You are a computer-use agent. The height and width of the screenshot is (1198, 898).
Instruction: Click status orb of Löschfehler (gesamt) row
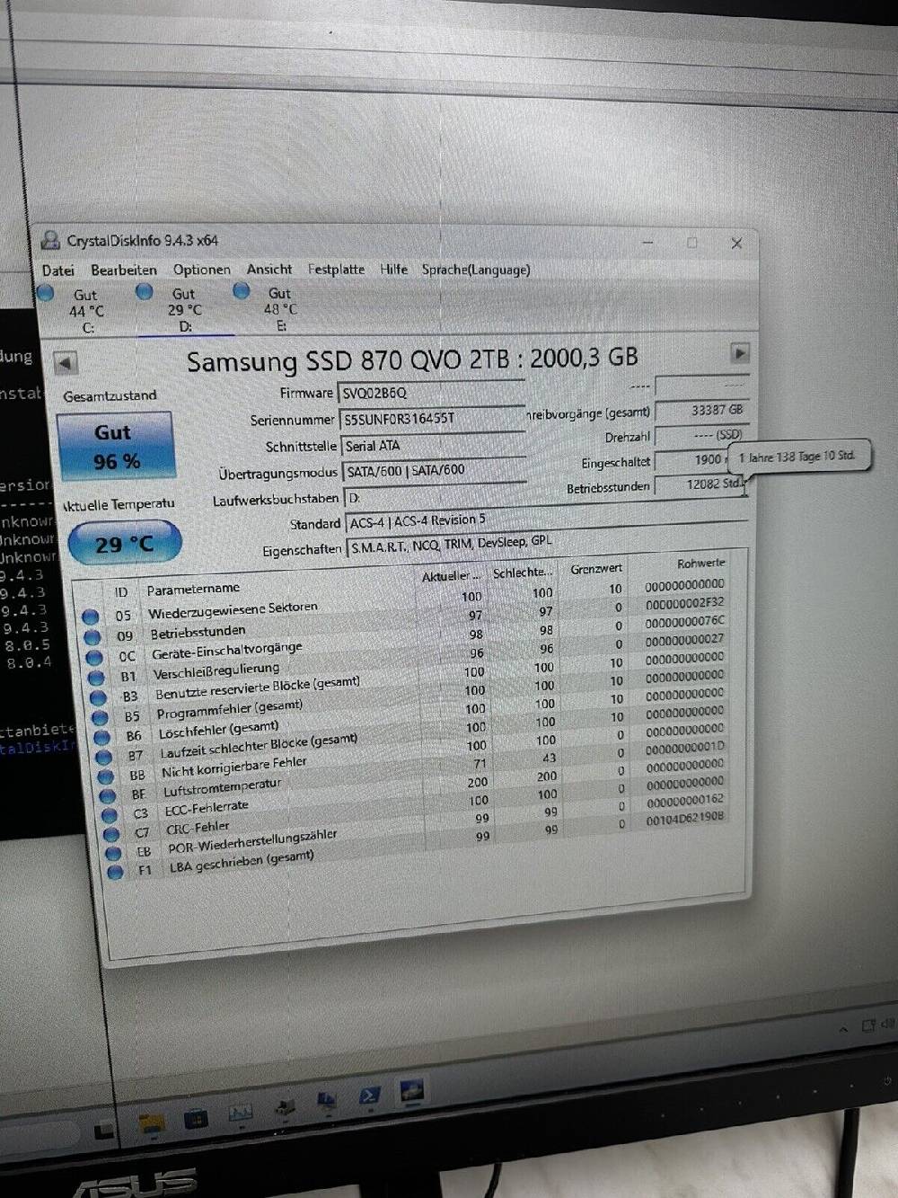tap(102, 738)
